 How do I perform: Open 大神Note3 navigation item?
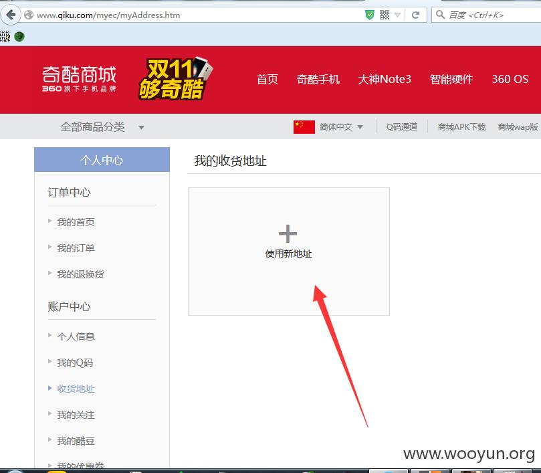[x=385, y=80]
